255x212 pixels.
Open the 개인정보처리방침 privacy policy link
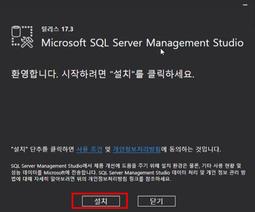point(137,149)
